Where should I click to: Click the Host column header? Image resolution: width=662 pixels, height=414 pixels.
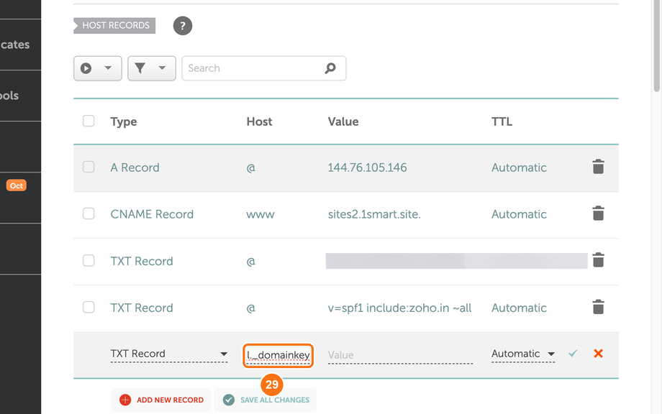coord(259,122)
